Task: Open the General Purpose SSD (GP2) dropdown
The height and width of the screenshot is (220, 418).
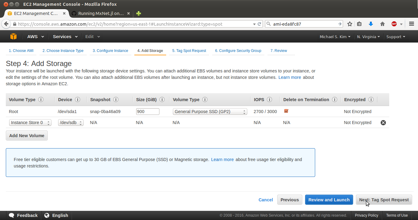Action: (x=210, y=112)
